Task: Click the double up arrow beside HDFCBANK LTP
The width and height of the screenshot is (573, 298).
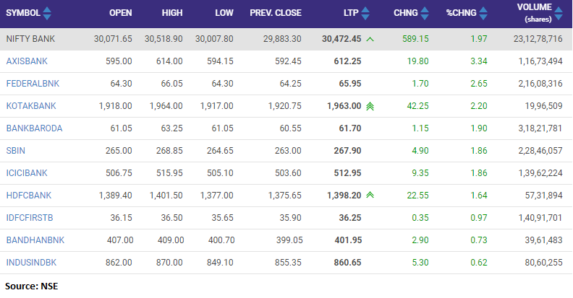Action: point(370,196)
